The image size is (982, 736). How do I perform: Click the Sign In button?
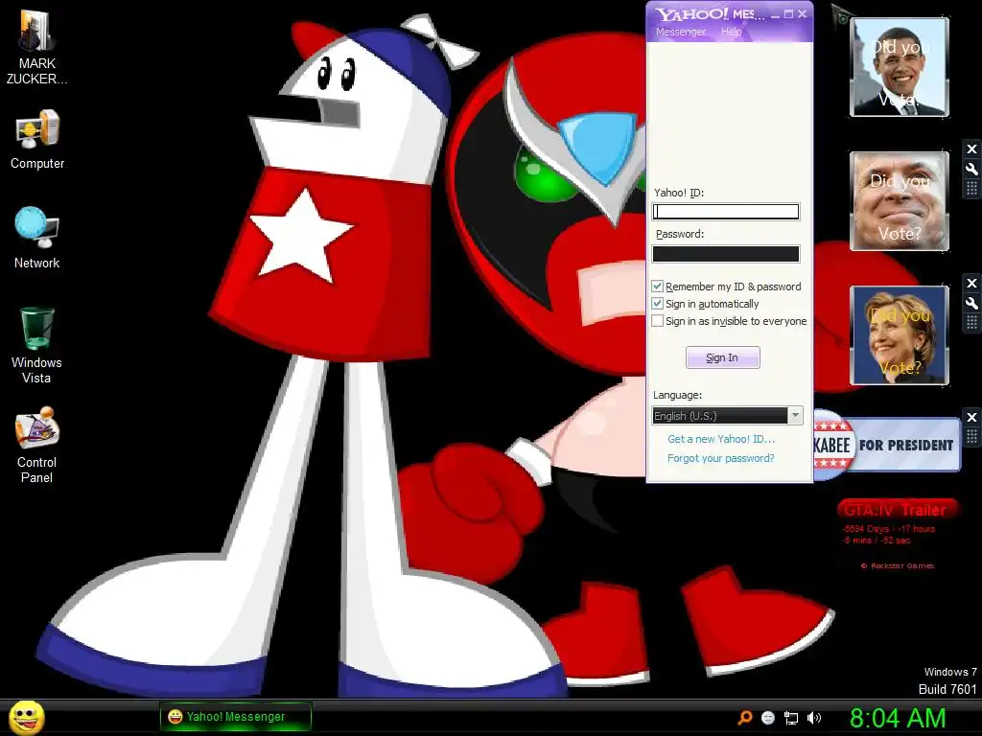tap(723, 357)
